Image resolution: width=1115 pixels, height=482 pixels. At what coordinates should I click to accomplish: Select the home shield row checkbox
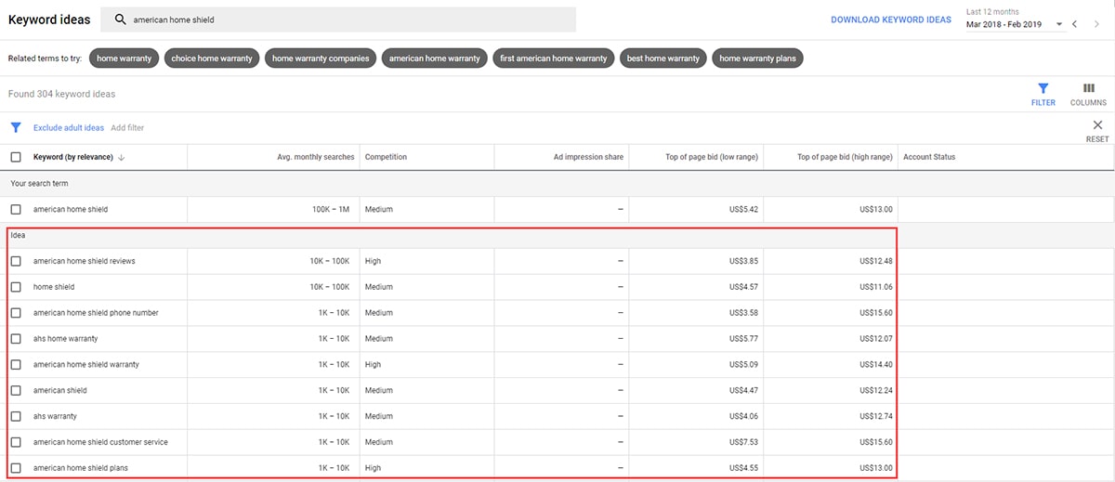[16, 287]
